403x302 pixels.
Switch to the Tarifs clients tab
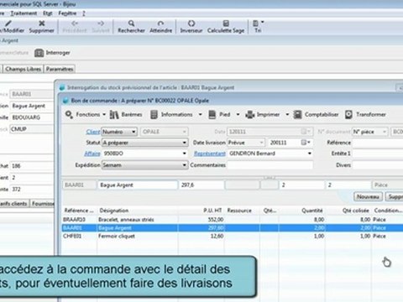click(x=14, y=204)
